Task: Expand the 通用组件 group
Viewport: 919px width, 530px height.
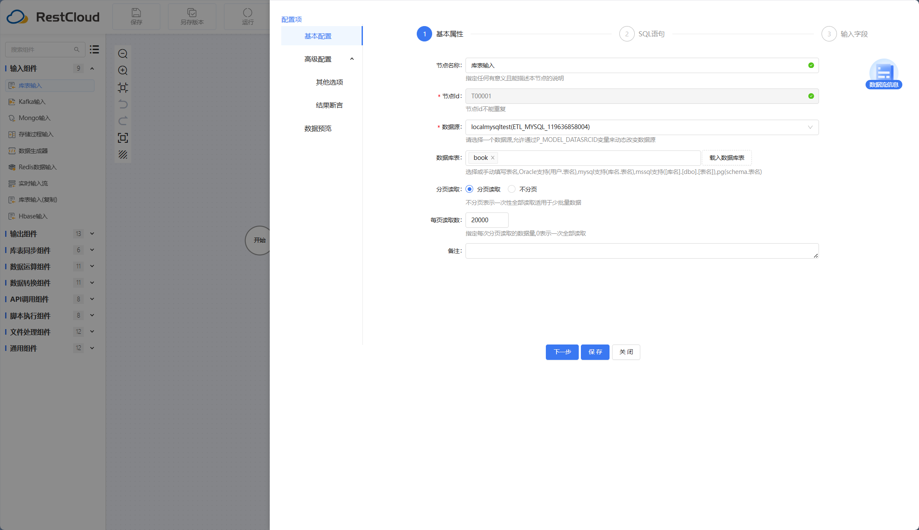Action: tap(92, 348)
